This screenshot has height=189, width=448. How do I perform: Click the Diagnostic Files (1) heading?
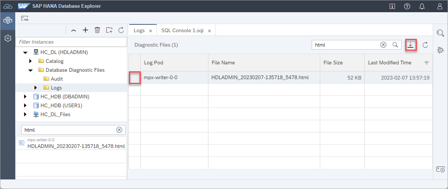point(156,45)
